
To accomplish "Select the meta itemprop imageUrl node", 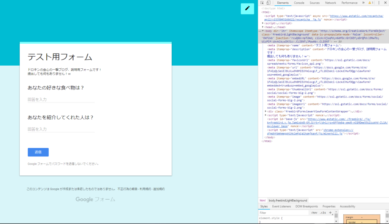I will 327,106.
